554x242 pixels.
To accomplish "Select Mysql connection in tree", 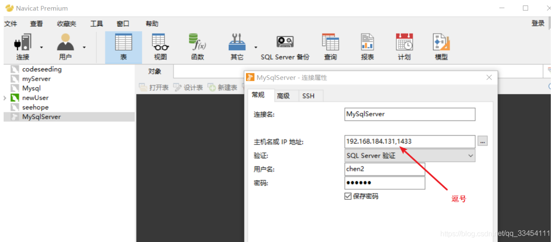I will tap(31, 88).
